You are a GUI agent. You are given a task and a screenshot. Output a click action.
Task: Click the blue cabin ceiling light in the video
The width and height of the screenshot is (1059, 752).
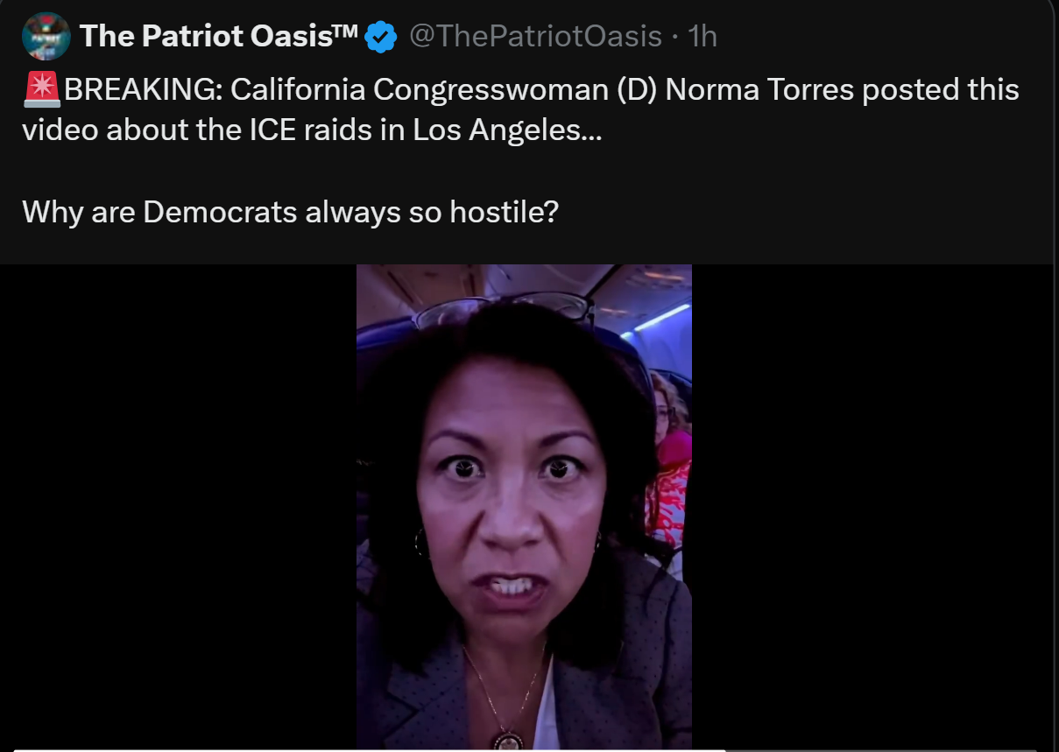660,317
